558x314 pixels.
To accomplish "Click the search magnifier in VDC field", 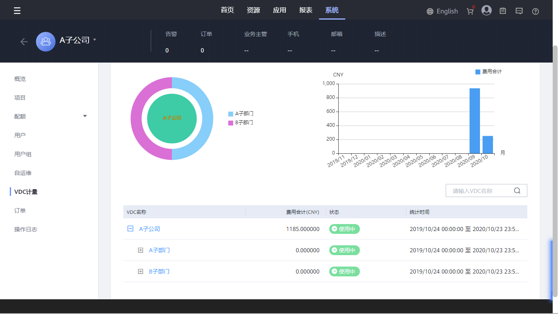I will (x=517, y=191).
